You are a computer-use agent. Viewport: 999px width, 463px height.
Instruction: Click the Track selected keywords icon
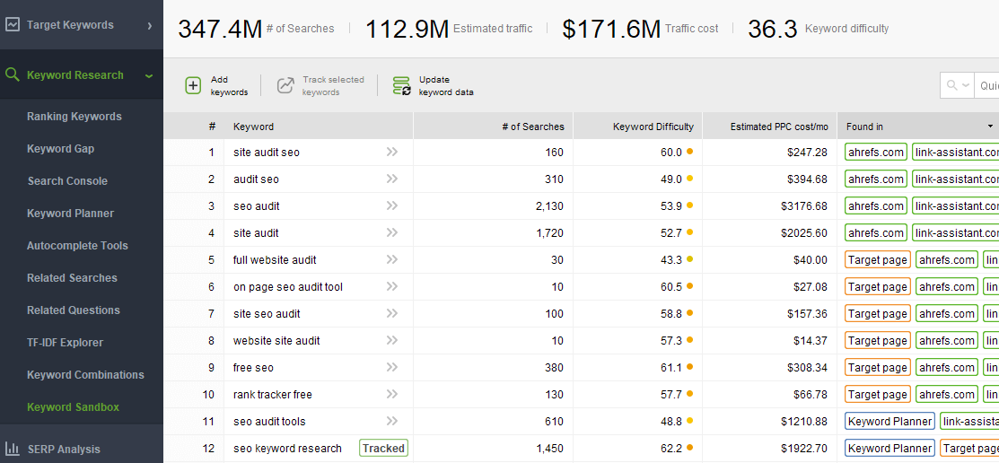(285, 85)
